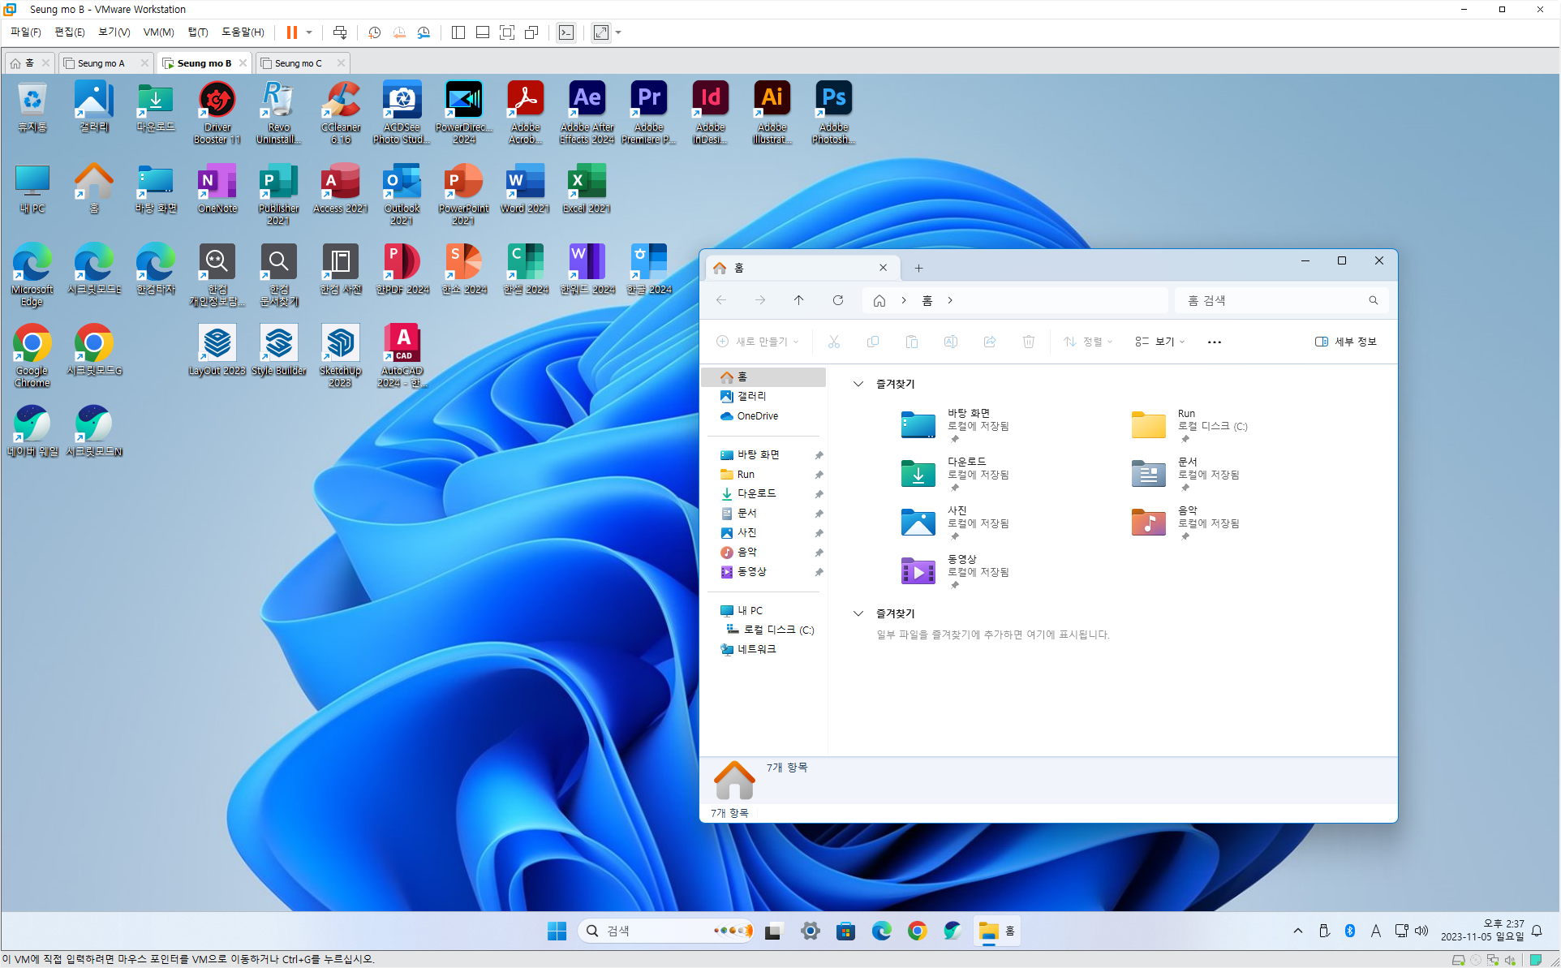Screen dimensions: 1561x968
Task: Collapse the first 즐겨찾기 section chevron
Action: point(858,384)
